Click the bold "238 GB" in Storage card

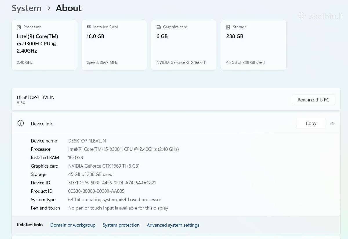235,36
